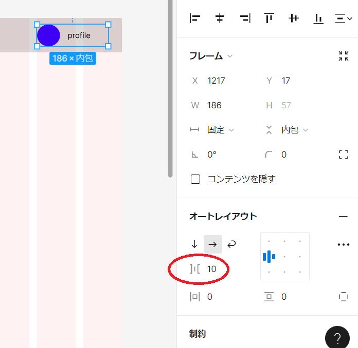Click the W width label
This screenshot has height=348, width=358.
pyautogui.click(x=195, y=105)
